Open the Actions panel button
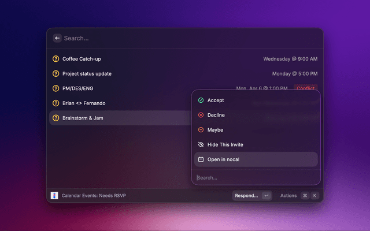This screenshot has height=231, width=370. coord(288,196)
